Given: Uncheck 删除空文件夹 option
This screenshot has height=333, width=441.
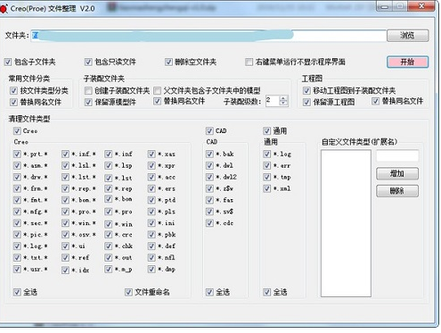Looking at the screenshot, I should 168,62.
